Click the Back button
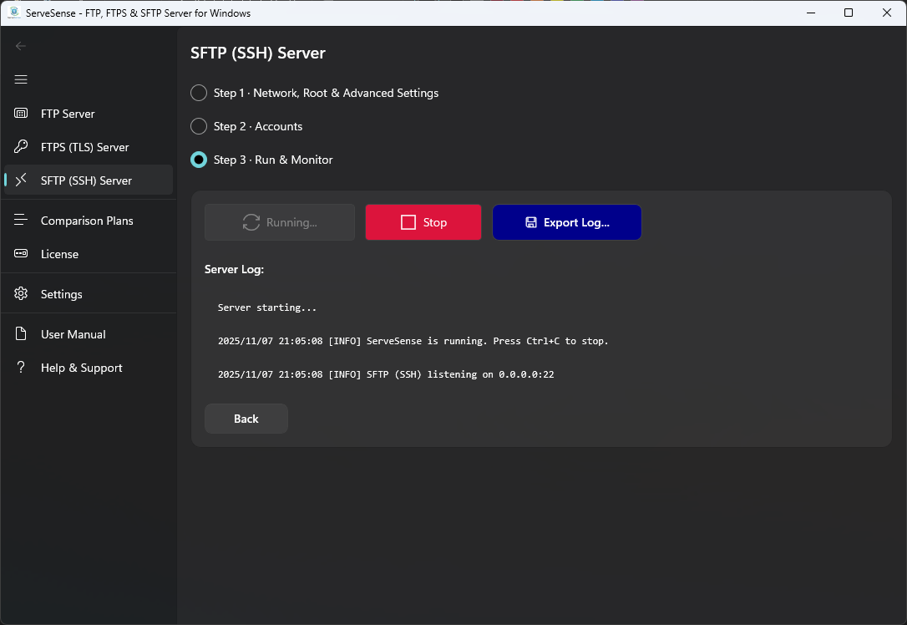 pos(246,419)
